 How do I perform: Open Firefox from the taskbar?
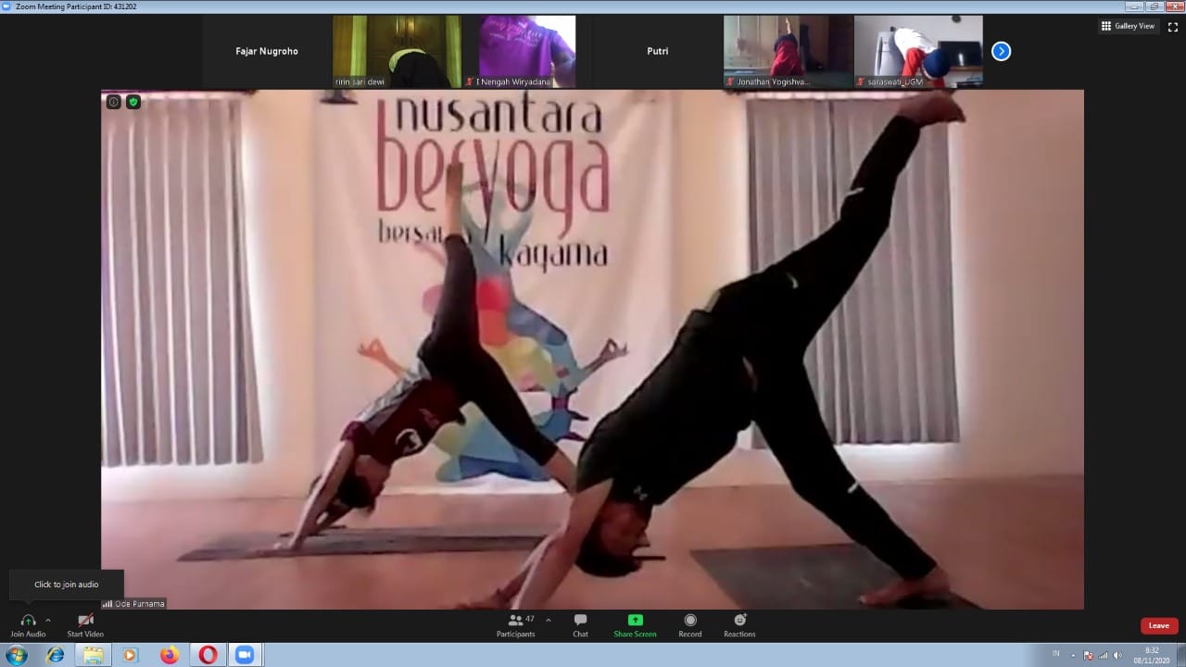tap(169, 655)
